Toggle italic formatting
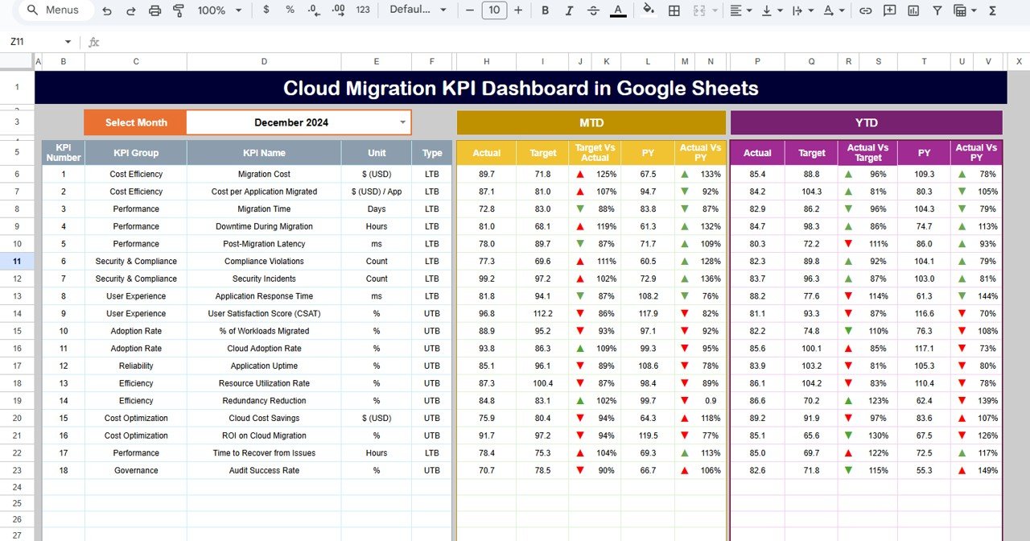Image resolution: width=1030 pixels, height=541 pixels. click(569, 10)
